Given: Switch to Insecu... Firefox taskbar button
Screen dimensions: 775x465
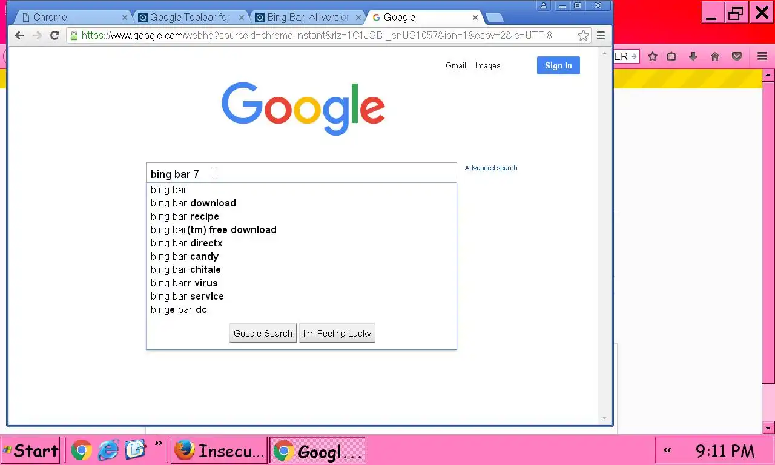Looking at the screenshot, I should click(219, 450).
